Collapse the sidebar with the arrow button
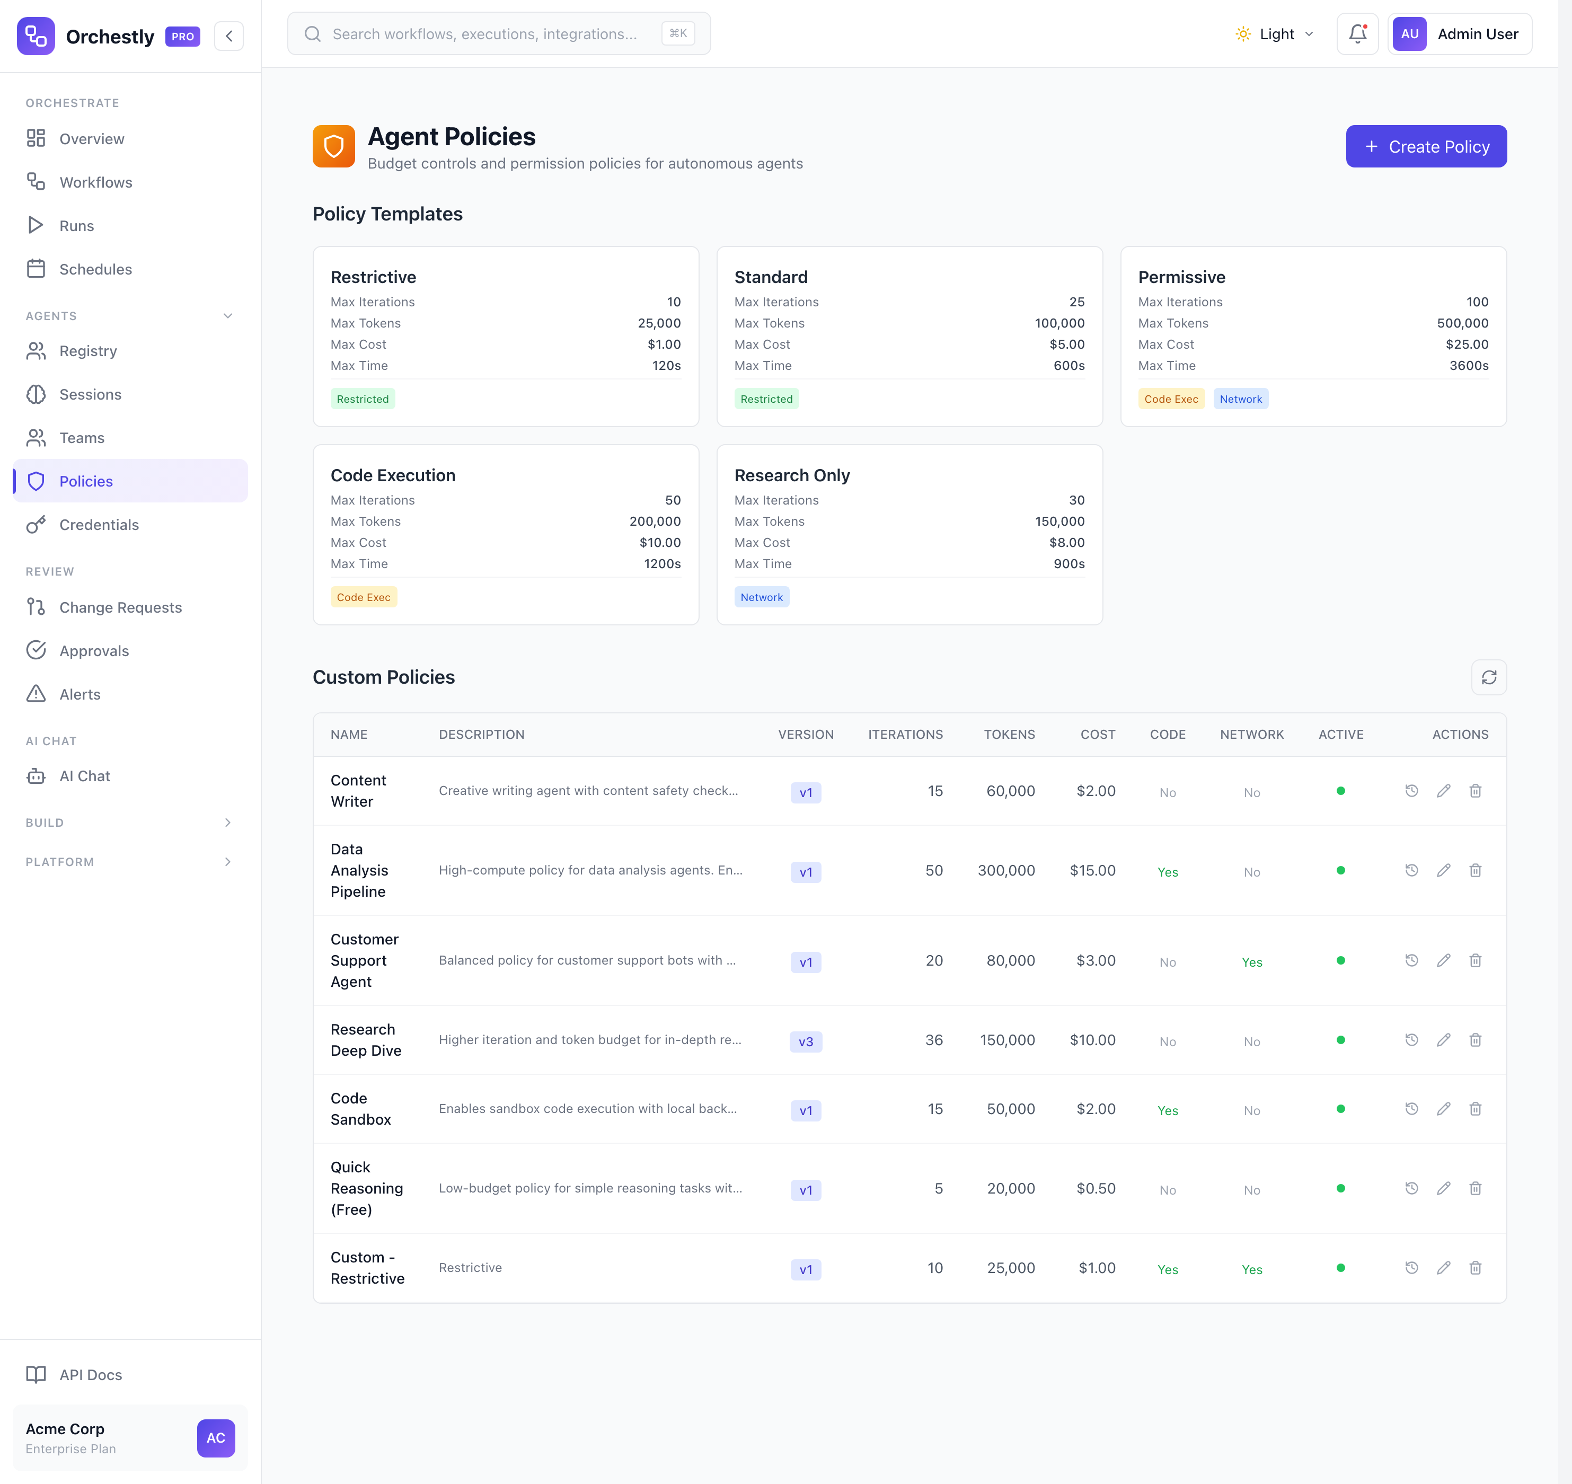This screenshot has width=1572, height=1484. tap(228, 36)
